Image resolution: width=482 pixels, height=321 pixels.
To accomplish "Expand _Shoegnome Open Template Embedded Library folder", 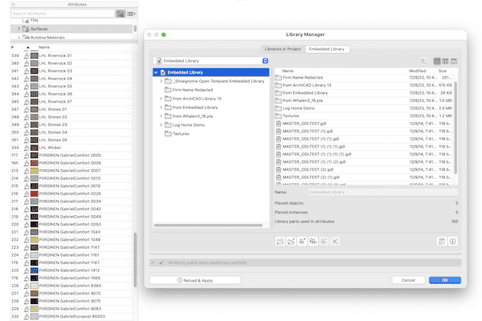I will pyautogui.click(x=161, y=81).
